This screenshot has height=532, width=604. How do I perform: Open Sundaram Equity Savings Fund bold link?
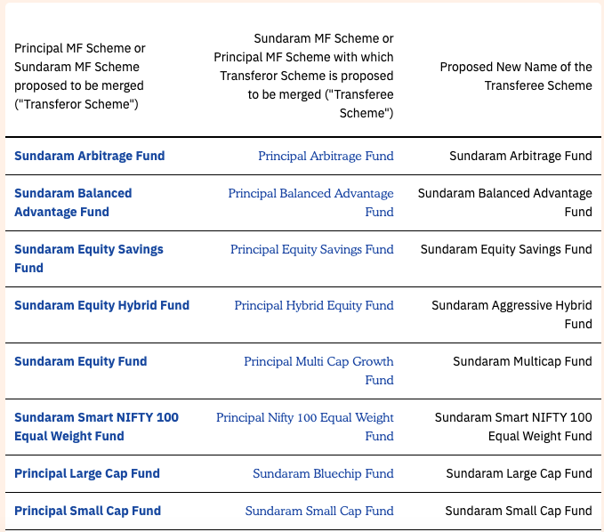(89, 258)
